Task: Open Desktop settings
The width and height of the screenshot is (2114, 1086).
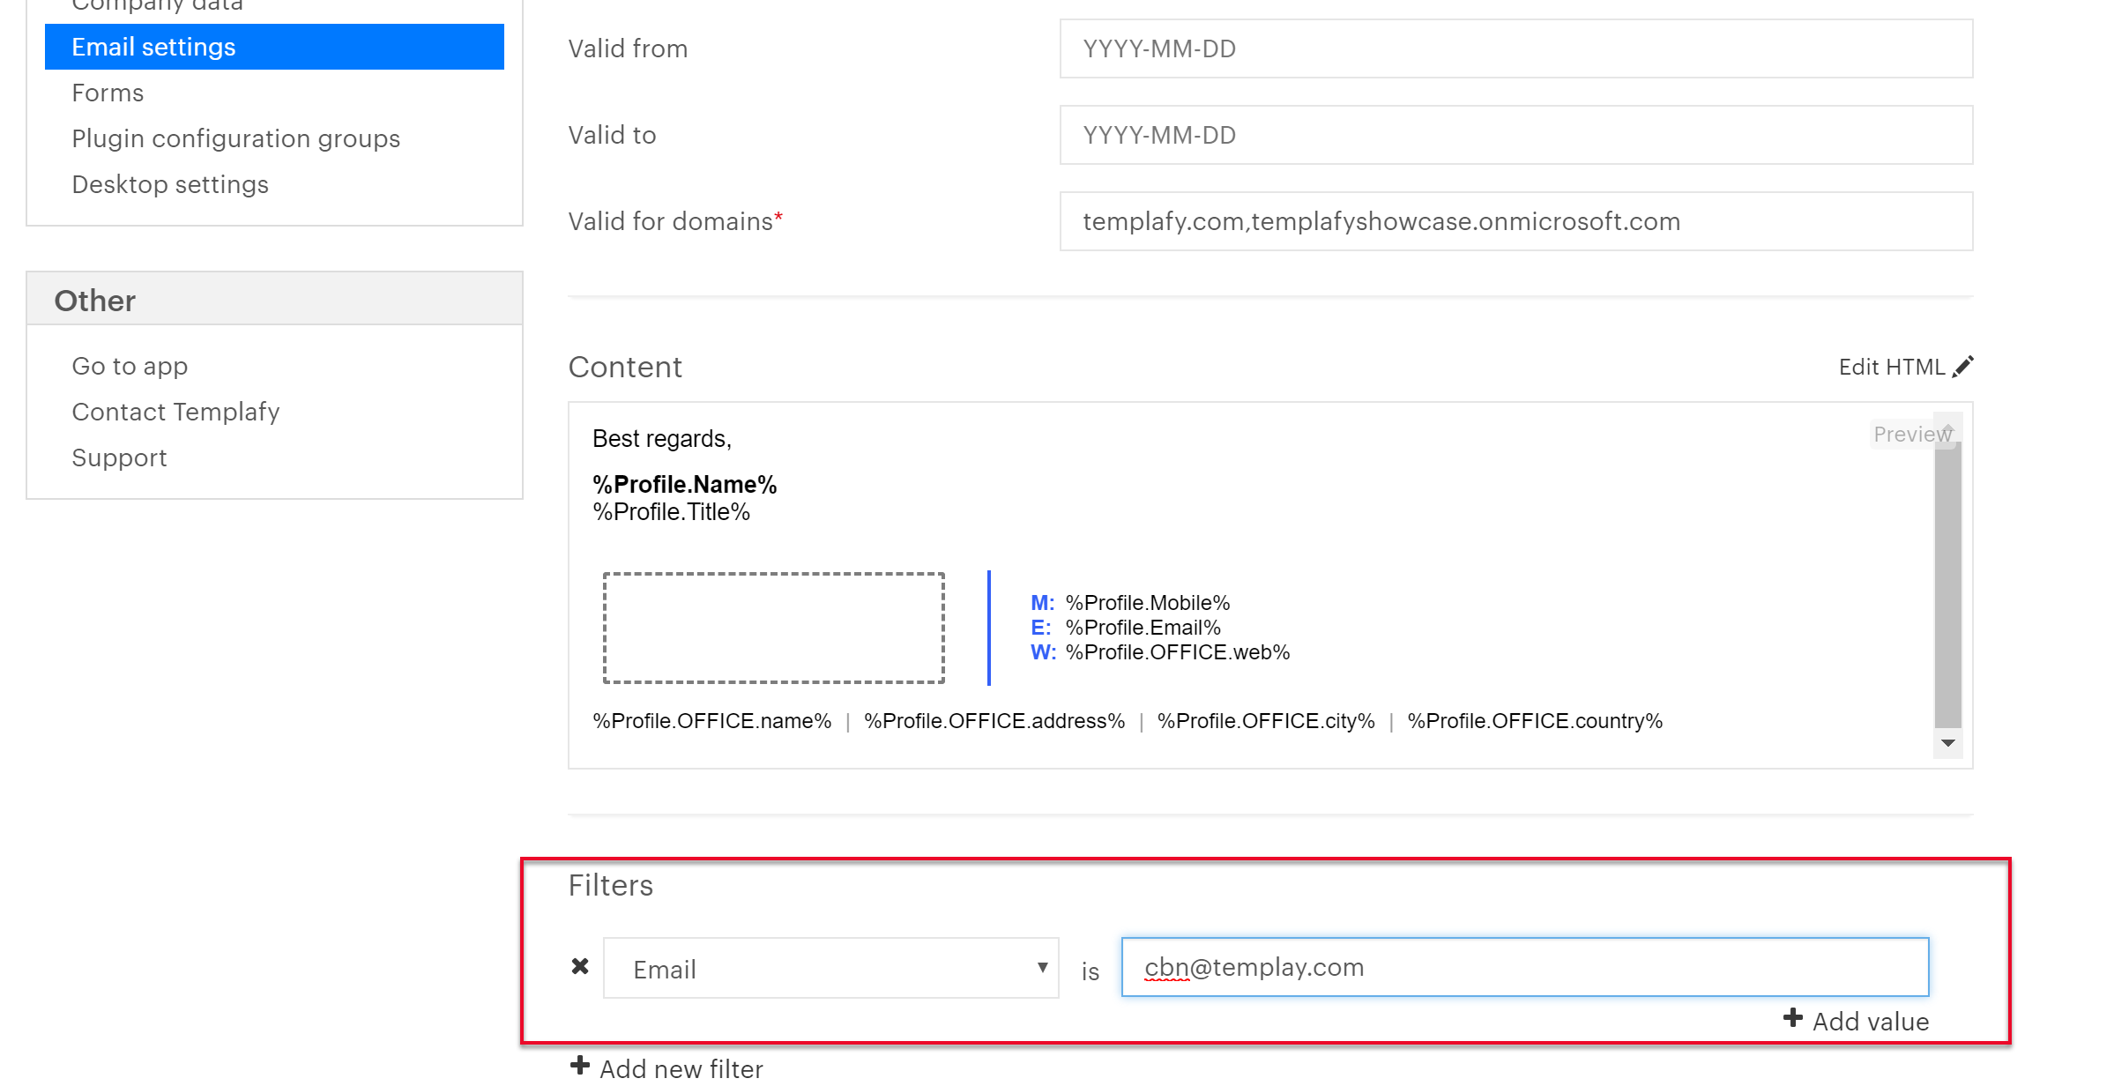Action: coord(170,183)
